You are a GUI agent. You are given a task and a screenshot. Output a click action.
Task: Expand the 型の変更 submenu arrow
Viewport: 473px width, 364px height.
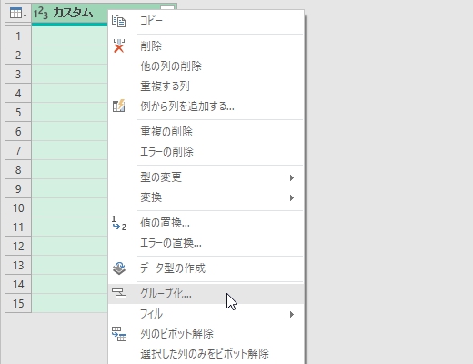coord(292,177)
